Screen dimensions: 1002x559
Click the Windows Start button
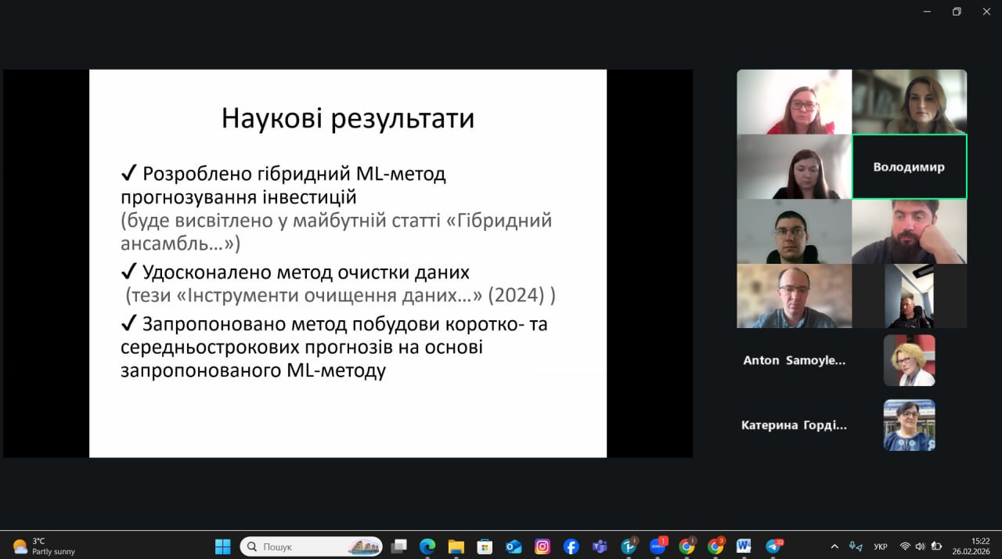pyautogui.click(x=223, y=546)
